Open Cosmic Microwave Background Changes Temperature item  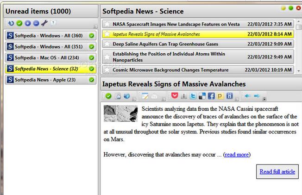click(198, 70)
